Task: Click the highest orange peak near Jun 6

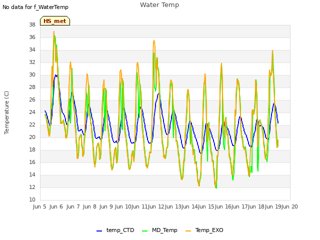Action: (x=54, y=31)
